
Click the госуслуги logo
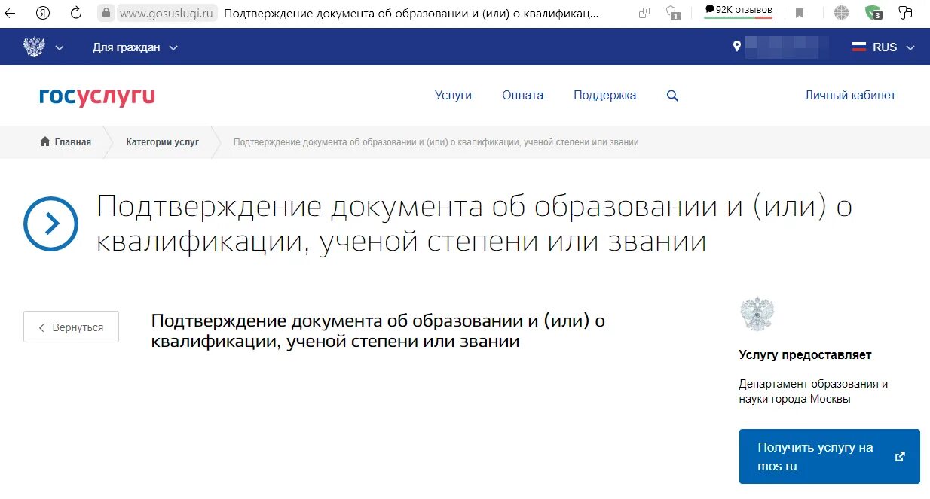point(97,96)
